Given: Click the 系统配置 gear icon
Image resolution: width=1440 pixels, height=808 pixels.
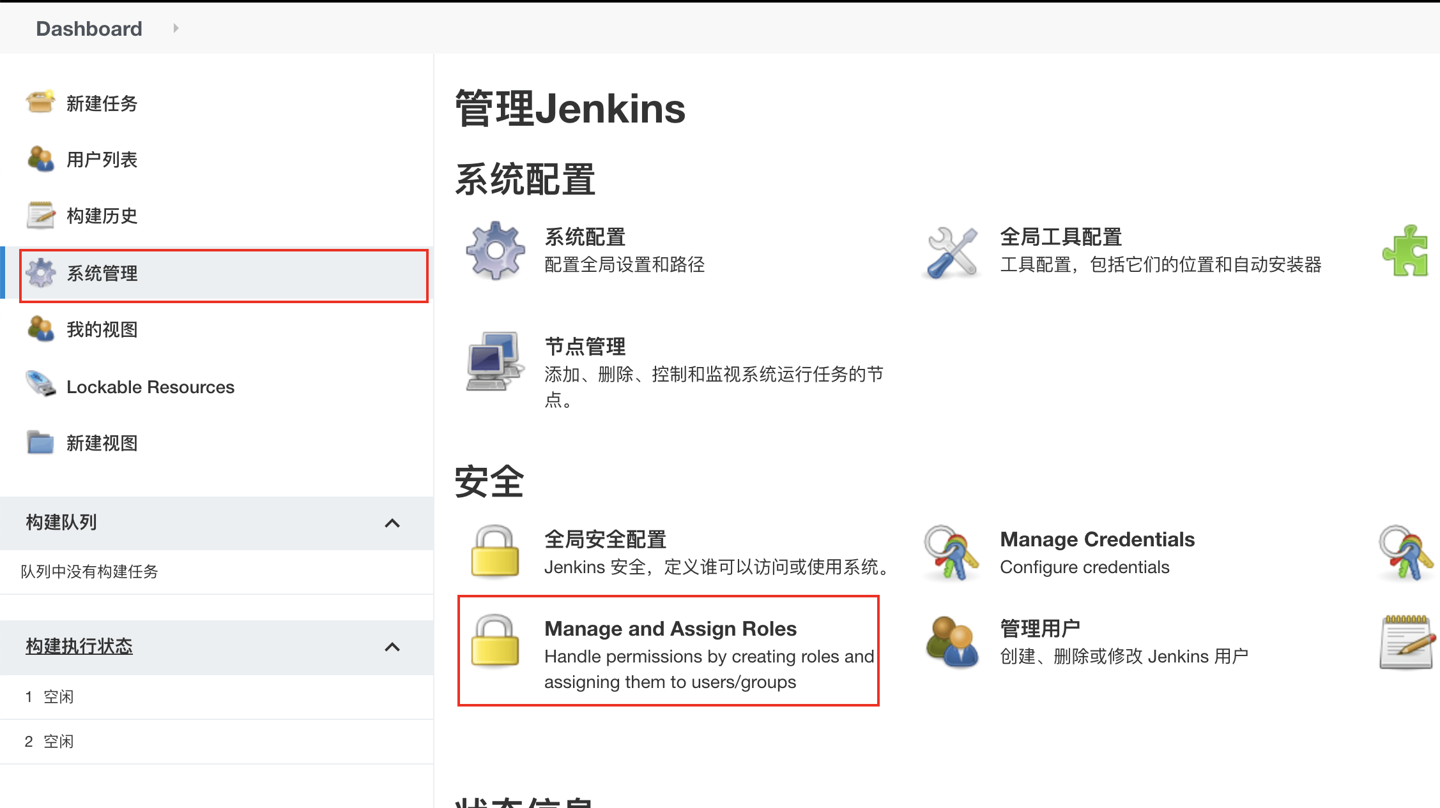Looking at the screenshot, I should coord(495,250).
